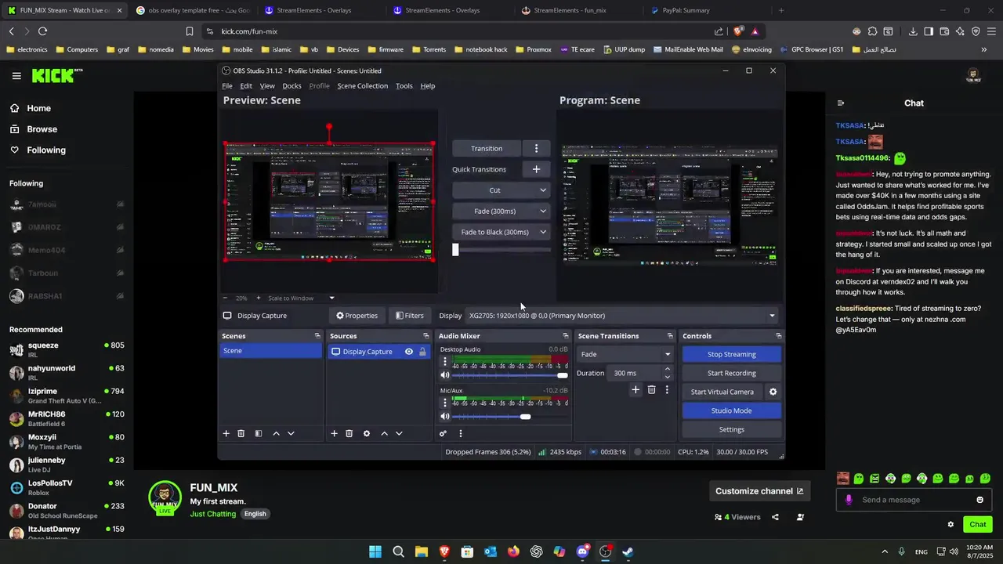Mute Mic/Aux speaker icon

[x=445, y=416]
